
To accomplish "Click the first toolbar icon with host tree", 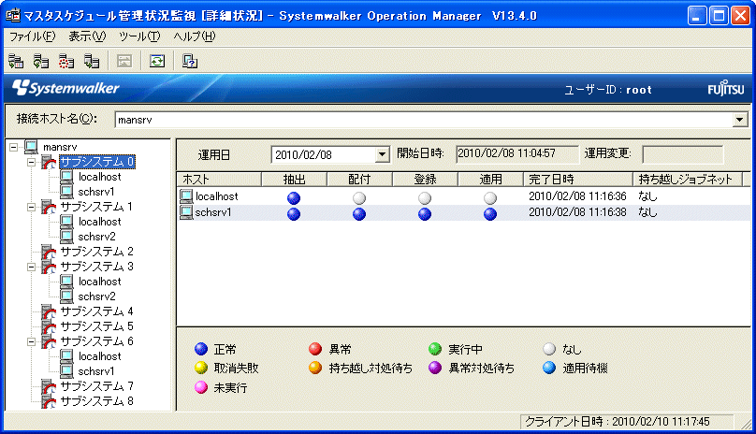I will [x=16, y=61].
